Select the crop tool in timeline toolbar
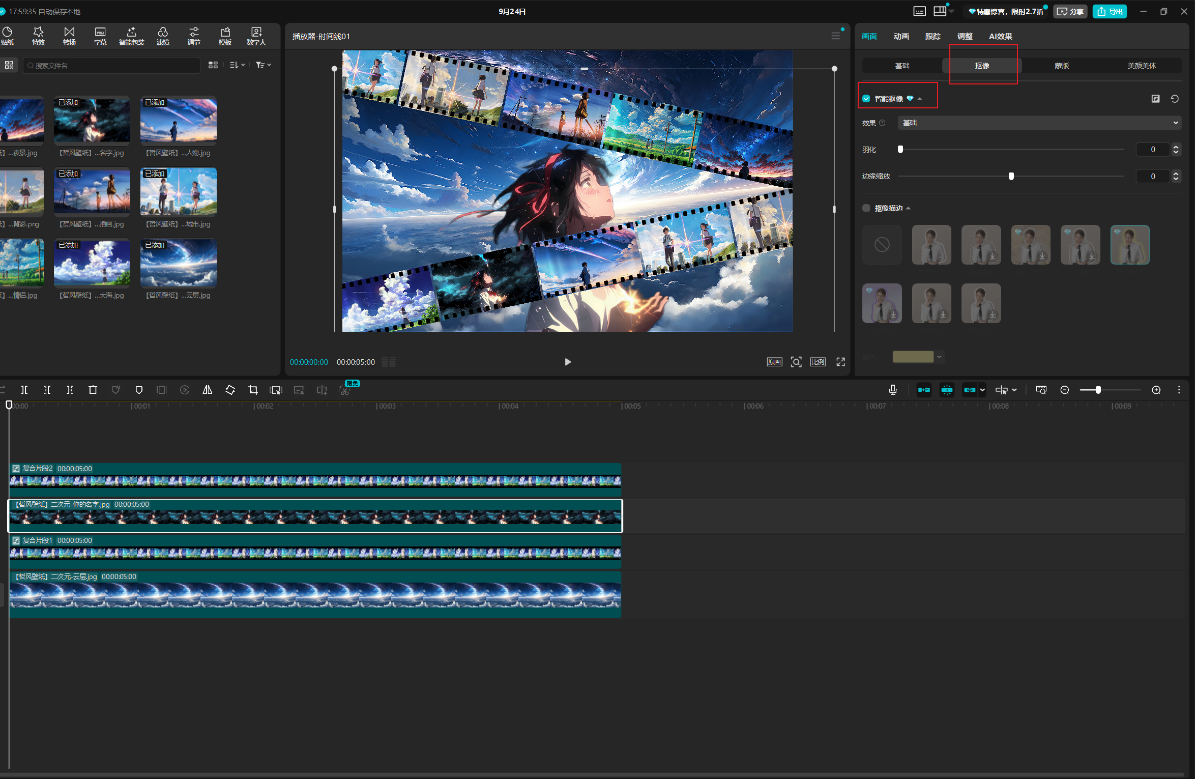The width and height of the screenshot is (1195, 779). pos(253,390)
